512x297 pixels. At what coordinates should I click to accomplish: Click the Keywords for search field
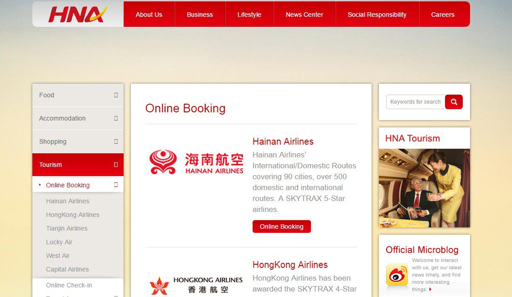click(x=416, y=102)
